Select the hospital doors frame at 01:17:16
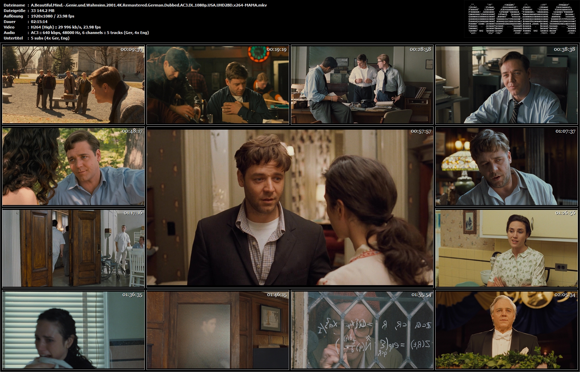 pos(73,248)
